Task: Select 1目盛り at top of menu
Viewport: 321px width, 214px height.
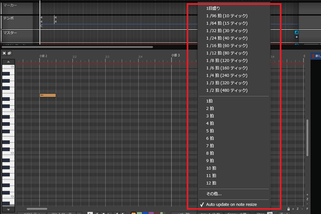Action: 212,9
